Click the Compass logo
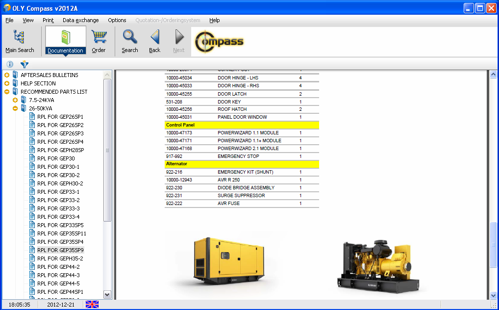 pos(219,41)
